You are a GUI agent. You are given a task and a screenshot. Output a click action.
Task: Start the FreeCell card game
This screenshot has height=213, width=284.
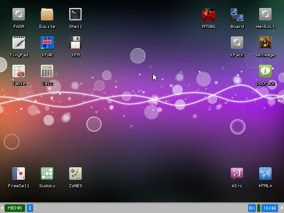pyautogui.click(x=19, y=174)
